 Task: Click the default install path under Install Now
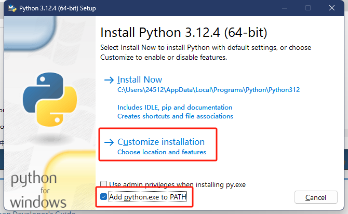coord(208,90)
